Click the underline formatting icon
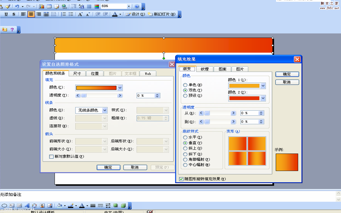 [x=6, y=14]
